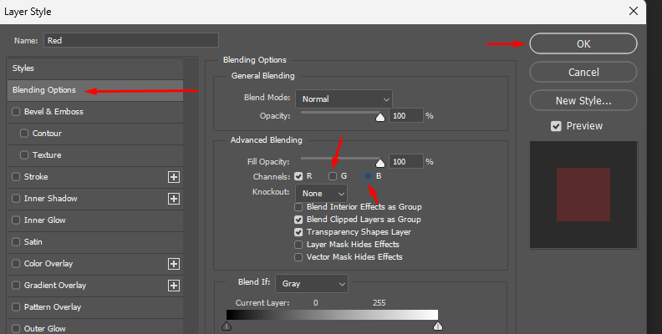Confirm with the OK button
Screen dimensions: 662x334
coord(583,44)
